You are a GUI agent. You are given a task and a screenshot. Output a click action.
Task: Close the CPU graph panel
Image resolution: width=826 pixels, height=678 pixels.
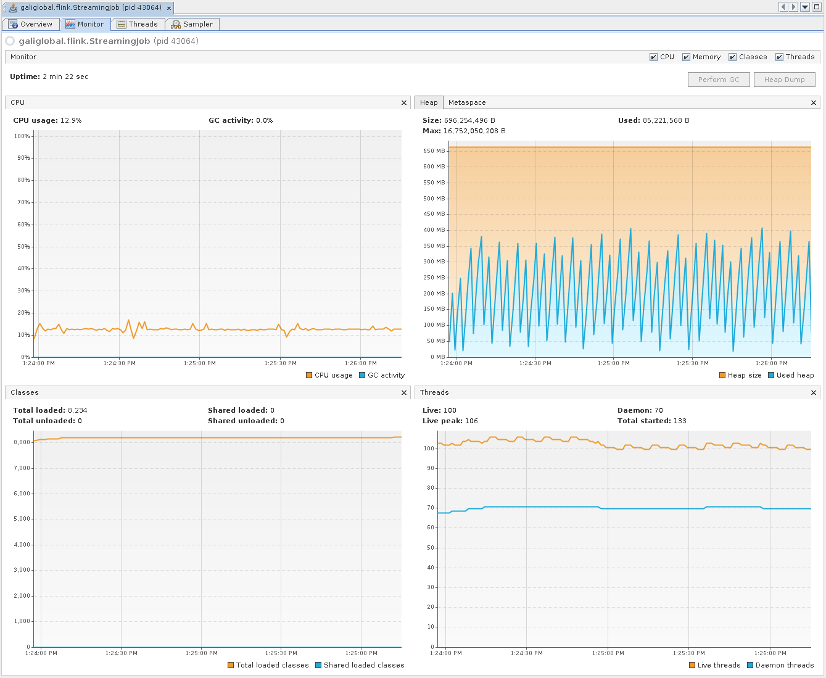point(404,103)
